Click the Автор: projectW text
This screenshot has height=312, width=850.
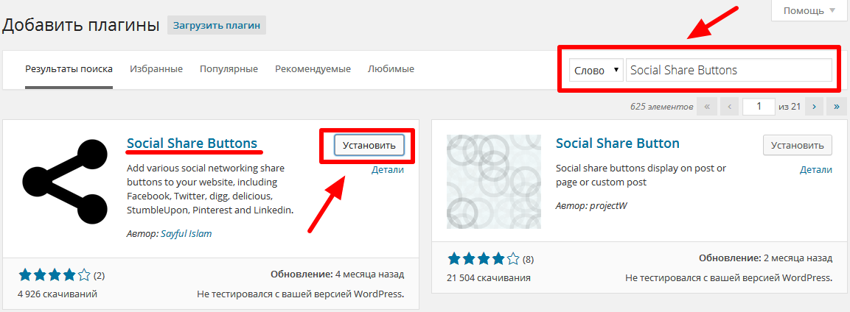point(591,205)
